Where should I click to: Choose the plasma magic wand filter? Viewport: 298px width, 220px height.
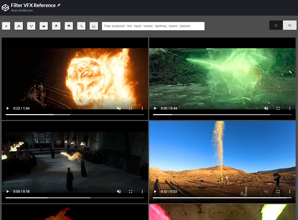coord(81,26)
